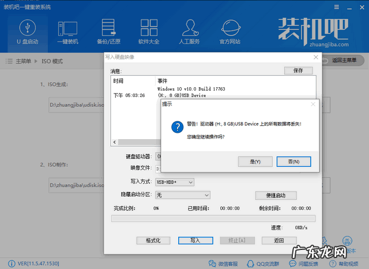Image resolution: width=369 pixels, height=269 pixels.
Task: Click the 终止[A] button
Action: pos(237,241)
